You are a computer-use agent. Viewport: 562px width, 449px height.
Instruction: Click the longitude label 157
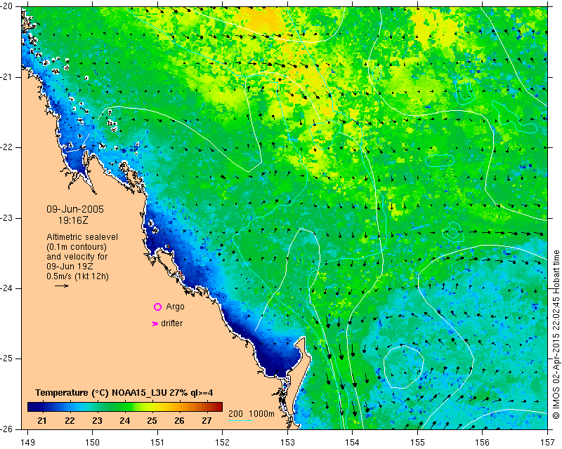pyautogui.click(x=548, y=443)
